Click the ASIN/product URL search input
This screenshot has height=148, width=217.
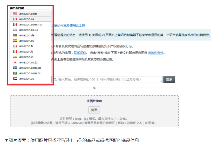point(109,79)
